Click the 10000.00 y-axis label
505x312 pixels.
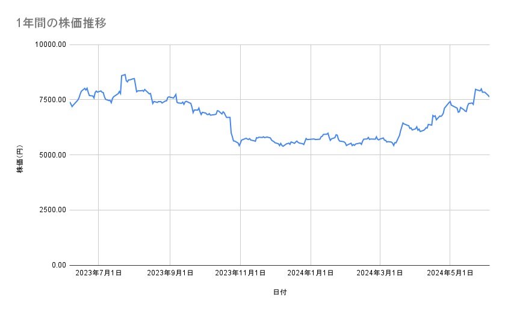point(50,44)
